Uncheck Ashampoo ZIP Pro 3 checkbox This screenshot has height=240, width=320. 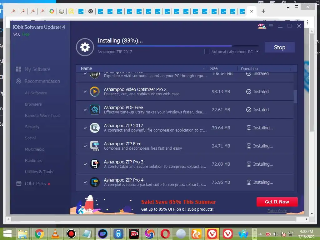[85, 164]
